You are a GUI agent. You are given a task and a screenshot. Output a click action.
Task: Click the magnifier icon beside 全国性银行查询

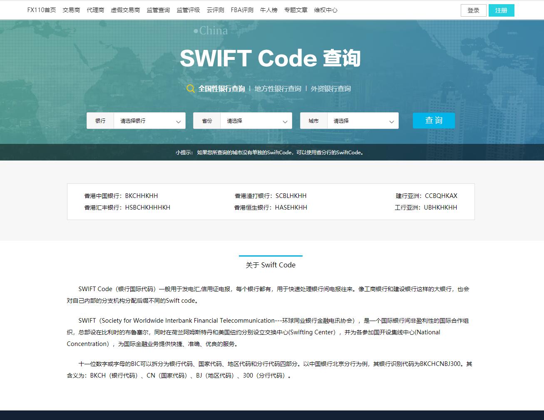[191, 89]
